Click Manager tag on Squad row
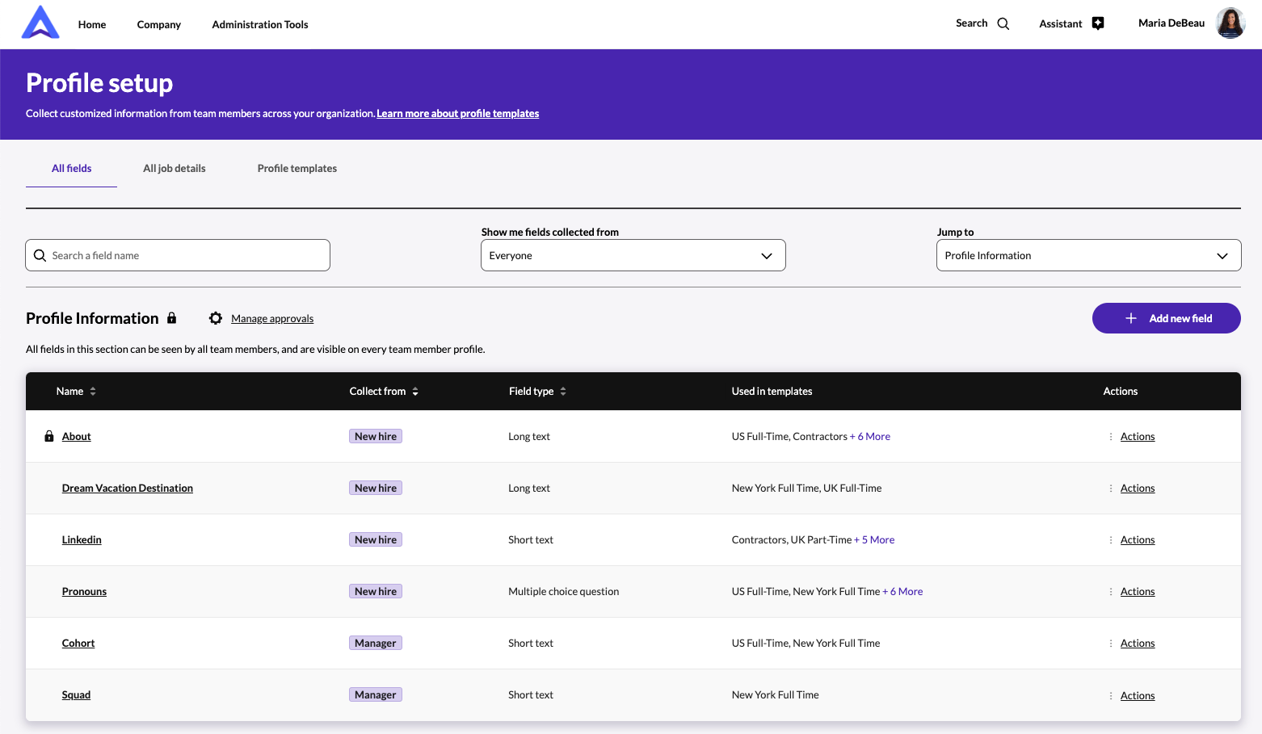Screen dimensions: 1262x734 tap(376, 694)
